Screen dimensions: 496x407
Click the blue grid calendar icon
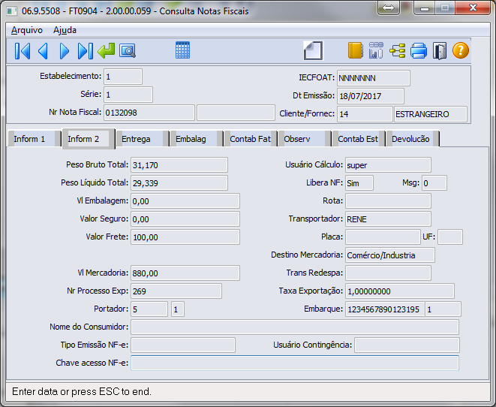click(x=182, y=50)
